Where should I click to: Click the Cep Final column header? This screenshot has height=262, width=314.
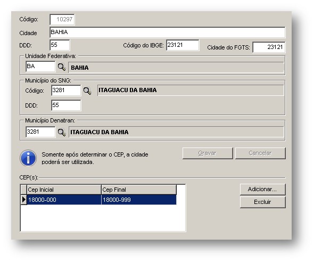[x=139, y=190]
